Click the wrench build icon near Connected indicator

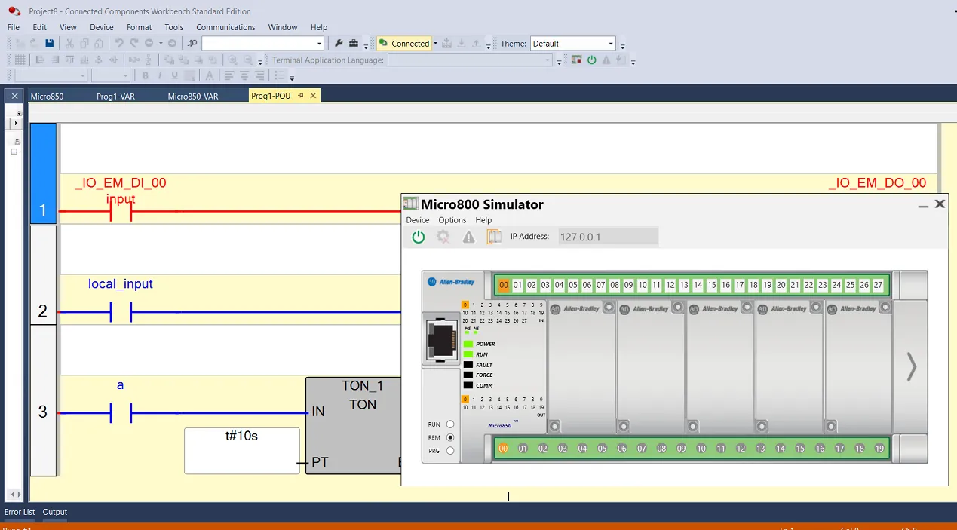coord(339,43)
